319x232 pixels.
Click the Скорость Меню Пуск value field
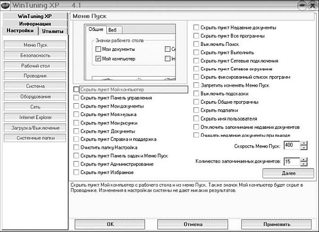pyautogui.click(x=291, y=145)
